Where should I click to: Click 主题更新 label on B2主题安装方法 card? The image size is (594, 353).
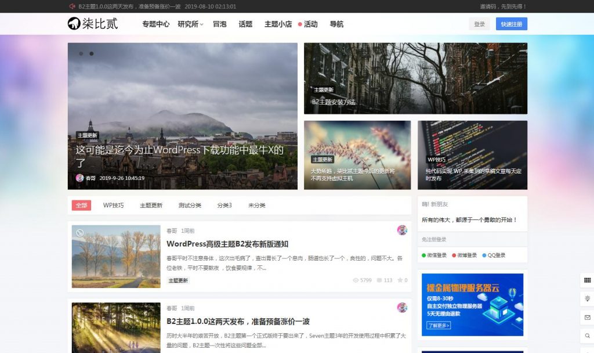324,90
